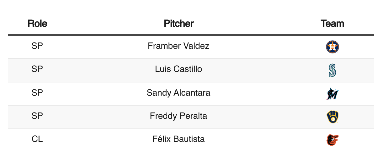Select the Framber Valdez name cell
The image size is (382, 160).
pos(178,46)
